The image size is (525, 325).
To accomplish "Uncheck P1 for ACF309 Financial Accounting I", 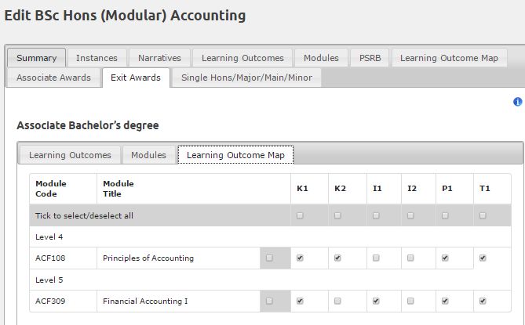I will pos(445,301).
